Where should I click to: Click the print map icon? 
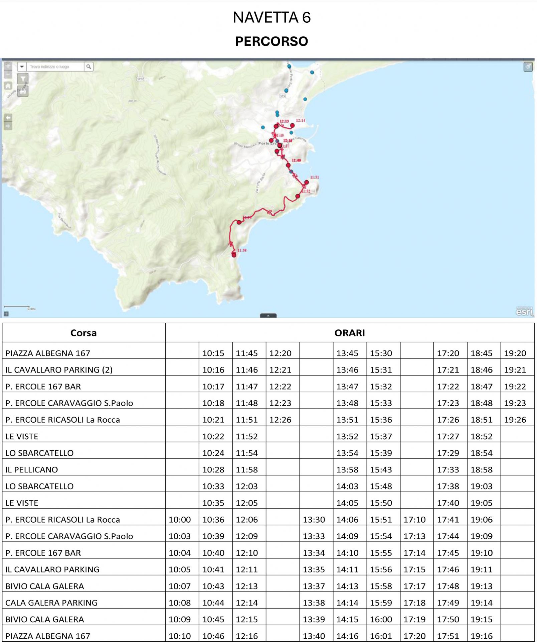point(23,91)
